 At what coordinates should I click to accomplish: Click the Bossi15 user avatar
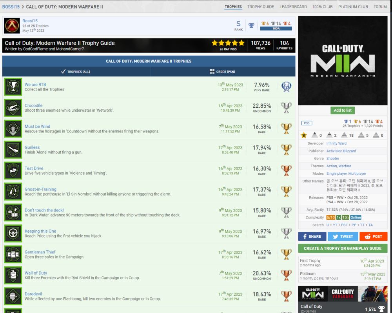point(12,26)
